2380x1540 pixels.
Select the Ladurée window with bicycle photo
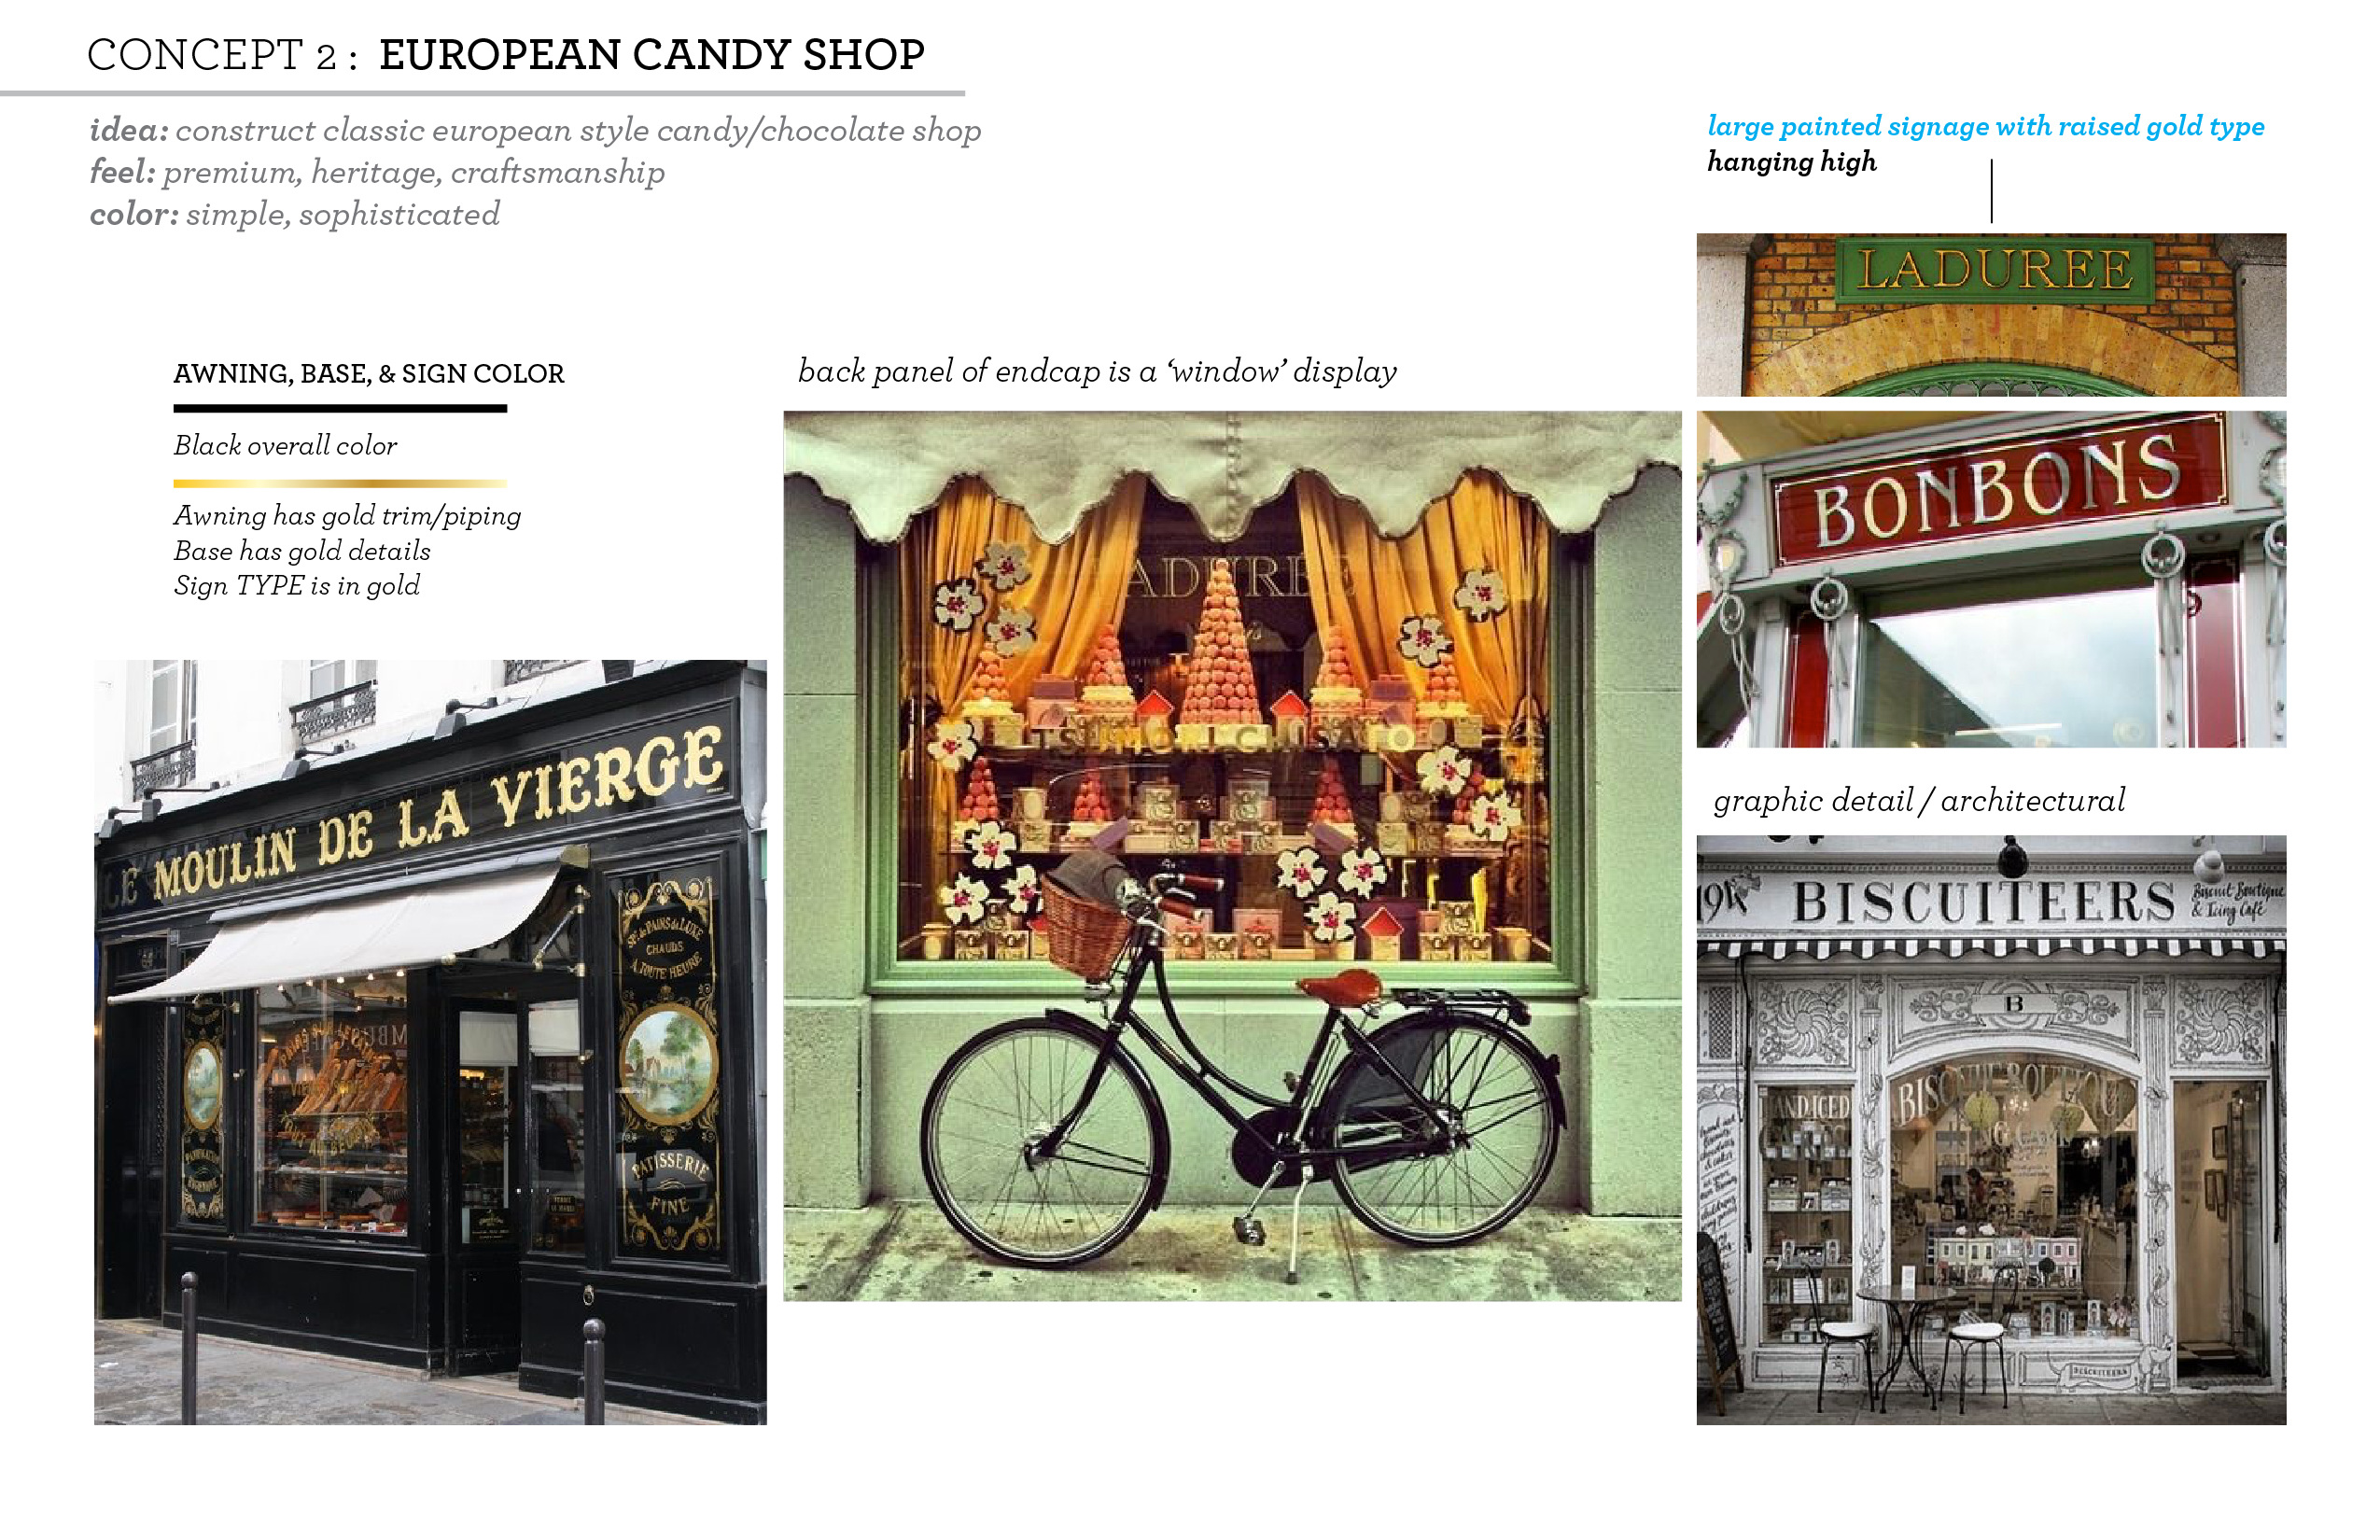(1232, 856)
